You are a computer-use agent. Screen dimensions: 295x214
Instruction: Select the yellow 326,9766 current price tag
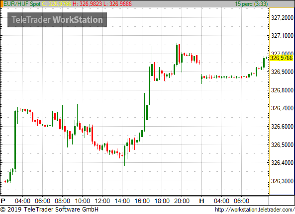282,58
